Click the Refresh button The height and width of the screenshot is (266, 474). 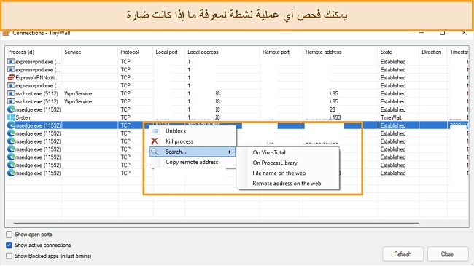pyautogui.click(x=403, y=254)
